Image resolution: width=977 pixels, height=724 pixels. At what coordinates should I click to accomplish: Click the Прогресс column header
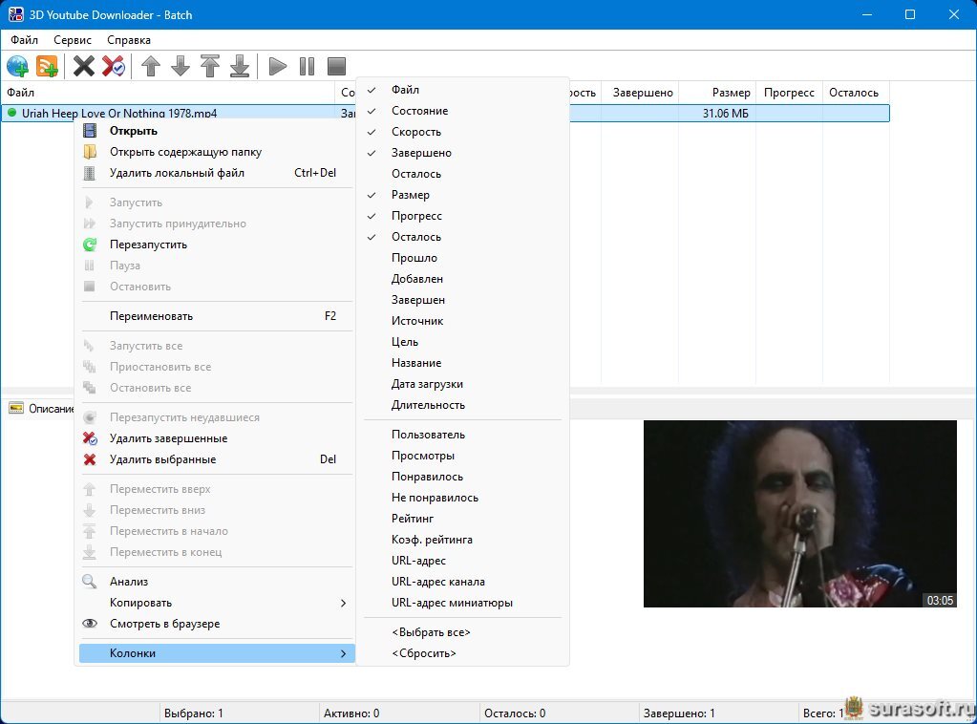point(790,93)
